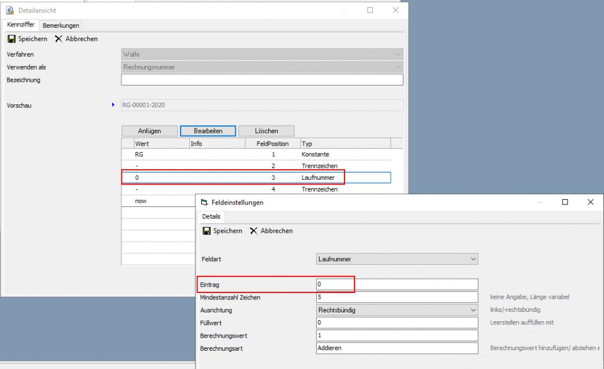This screenshot has height=369, width=604.
Task: Click the save disk icon in Feldeinstellungen
Action: click(x=206, y=231)
